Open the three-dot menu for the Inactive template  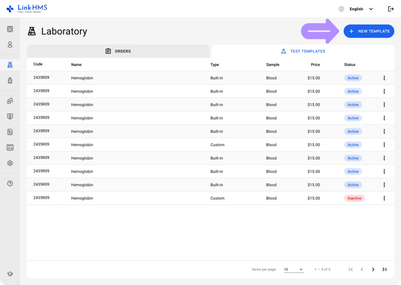click(x=384, y=198)
